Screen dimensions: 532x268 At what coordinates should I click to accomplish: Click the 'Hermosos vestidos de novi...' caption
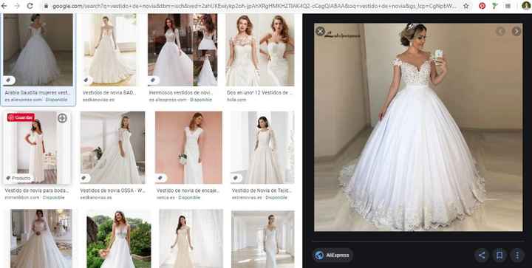point(181,92)
